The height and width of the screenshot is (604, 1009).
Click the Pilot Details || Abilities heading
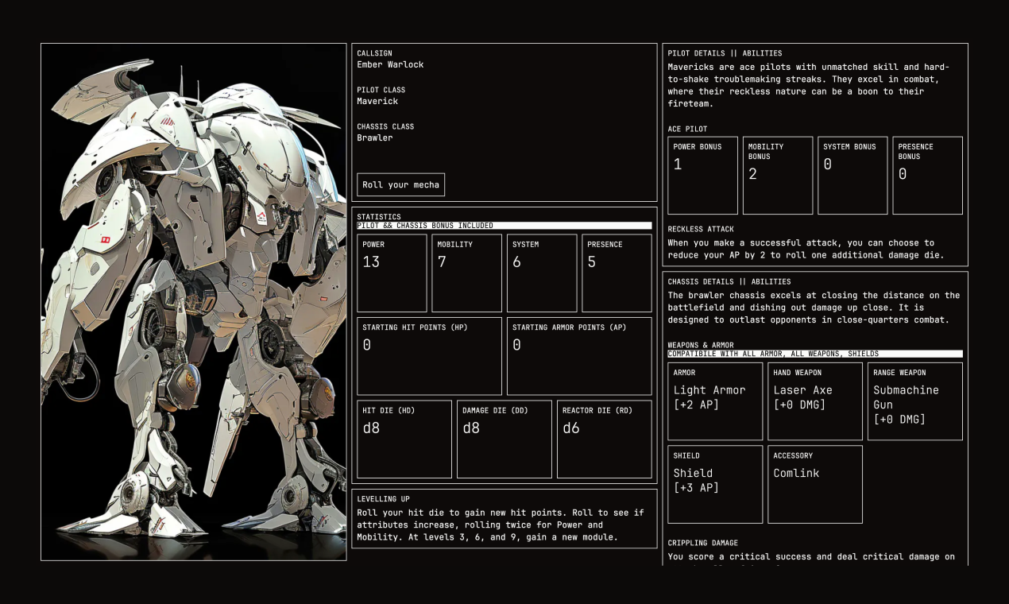click(725, 53)
